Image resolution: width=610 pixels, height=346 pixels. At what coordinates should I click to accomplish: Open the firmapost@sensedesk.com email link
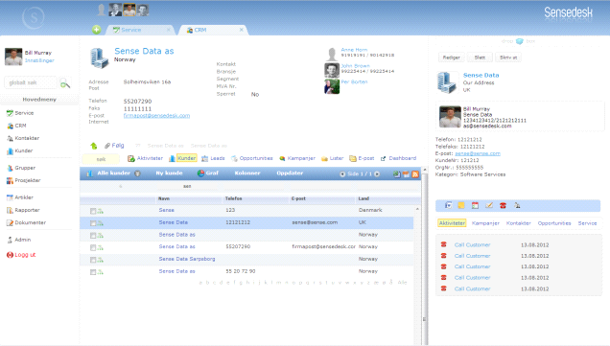(x=156, y=115)
